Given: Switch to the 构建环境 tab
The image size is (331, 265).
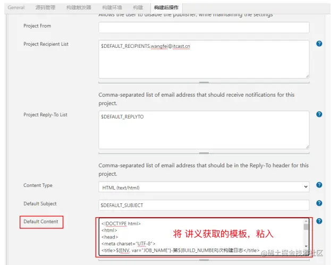Looking at the screenshot, I should pos(112,7).
